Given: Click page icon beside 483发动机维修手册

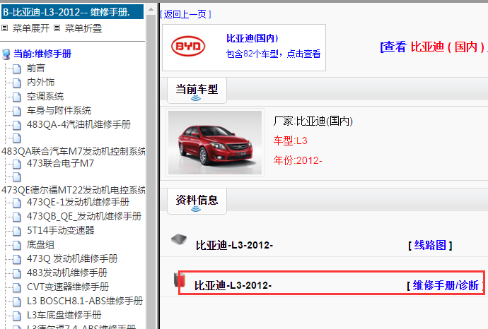Looking at the screenshot, I should click(x=17, y=273).
